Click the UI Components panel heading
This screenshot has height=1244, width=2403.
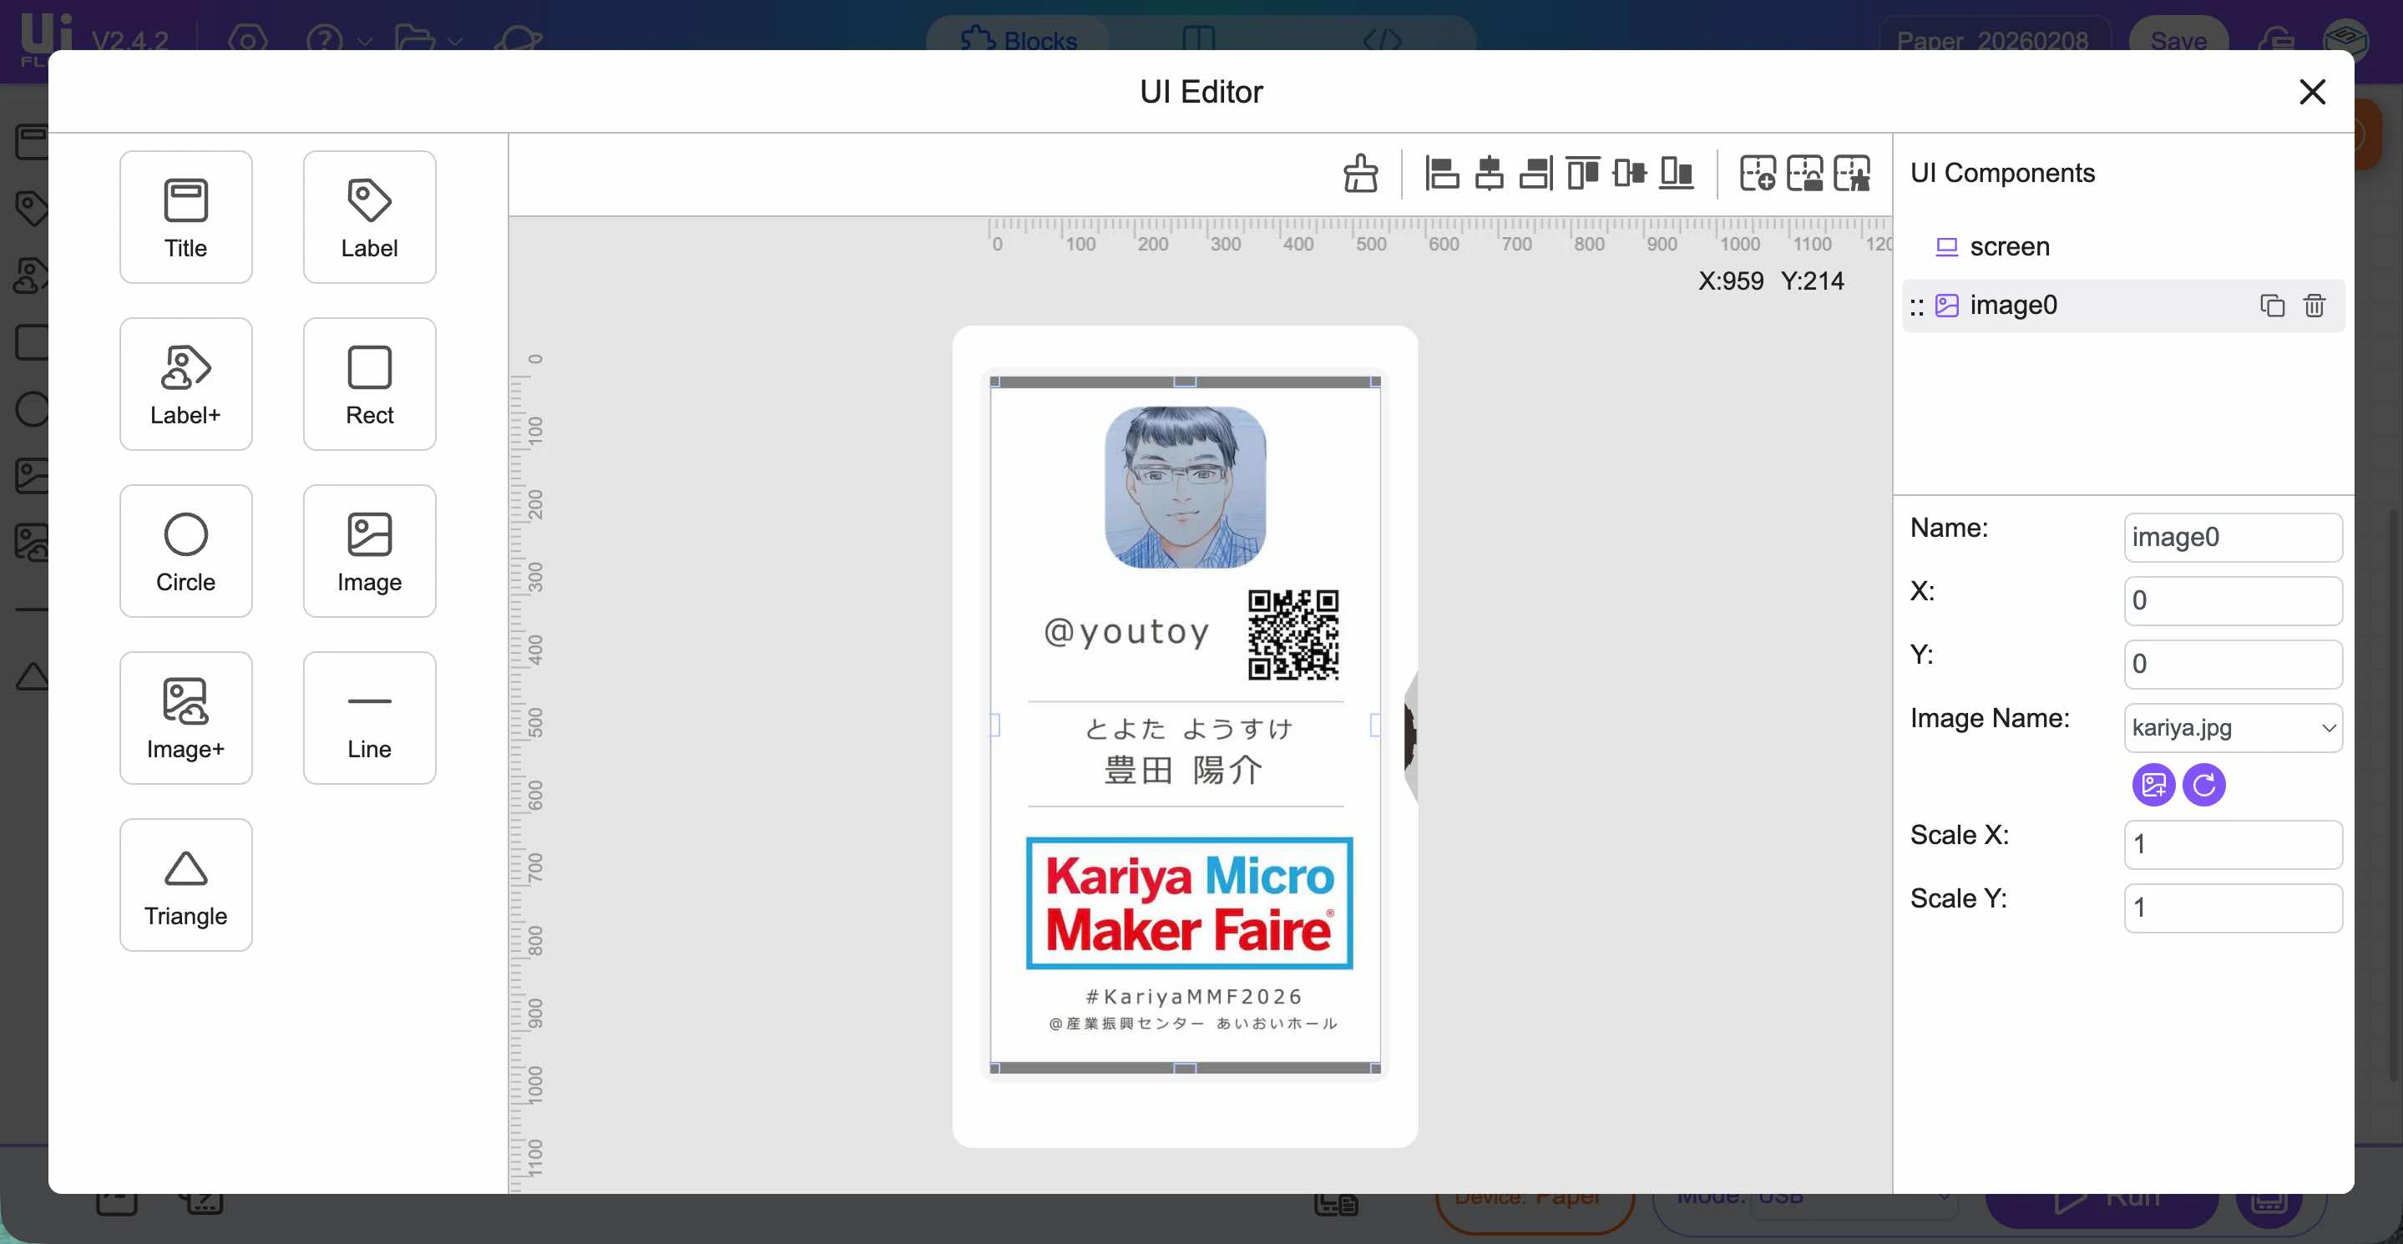[x=2002, y=174]
